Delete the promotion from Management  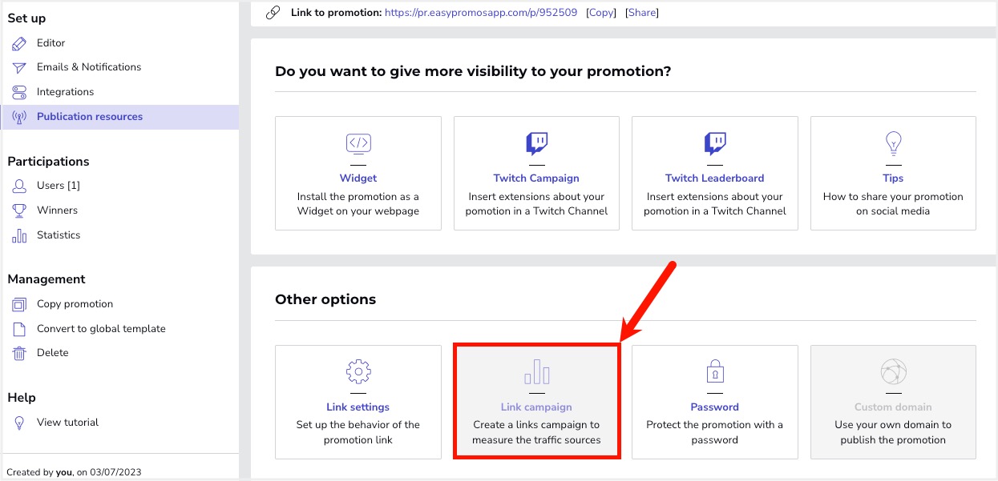[x=52, y=353]
